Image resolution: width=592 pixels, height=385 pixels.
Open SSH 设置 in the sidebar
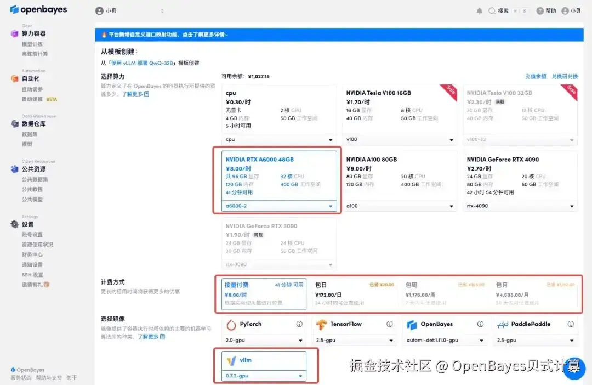click(32, 275)
